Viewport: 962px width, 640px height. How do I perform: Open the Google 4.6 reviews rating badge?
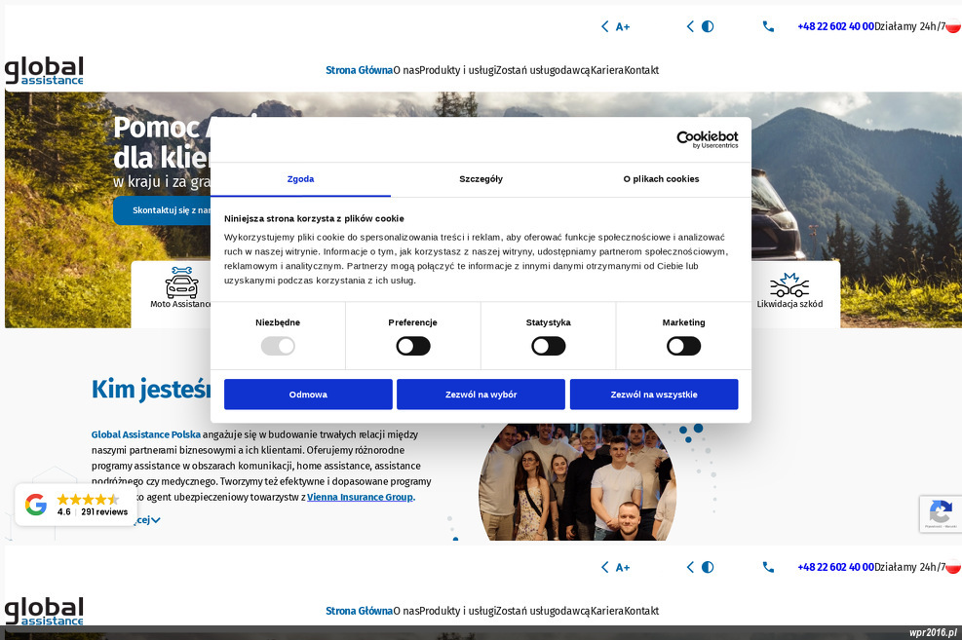point(76,505)
